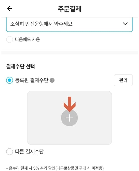Viewport: 139px width, 171px height.
Task: Tap the empty gray payment card placeholder
Action: click(69, 118)
